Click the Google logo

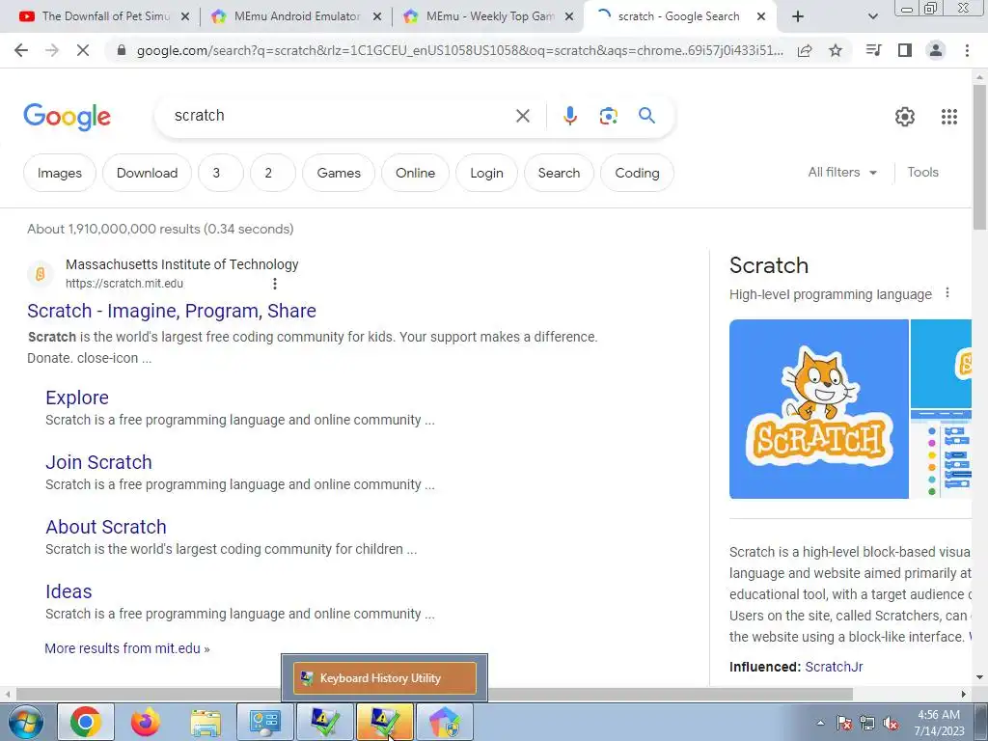67,117
